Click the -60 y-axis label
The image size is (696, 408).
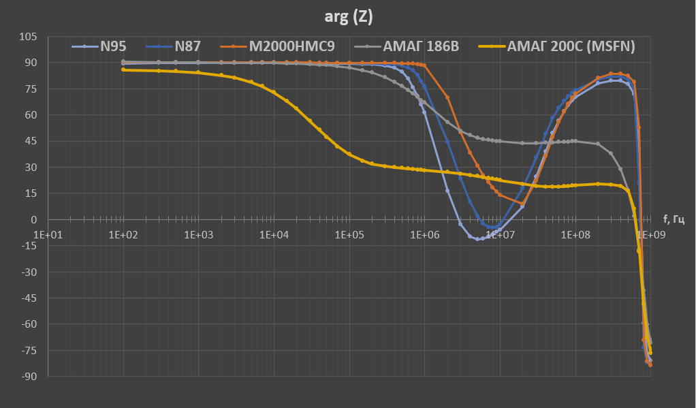[29, 324]
